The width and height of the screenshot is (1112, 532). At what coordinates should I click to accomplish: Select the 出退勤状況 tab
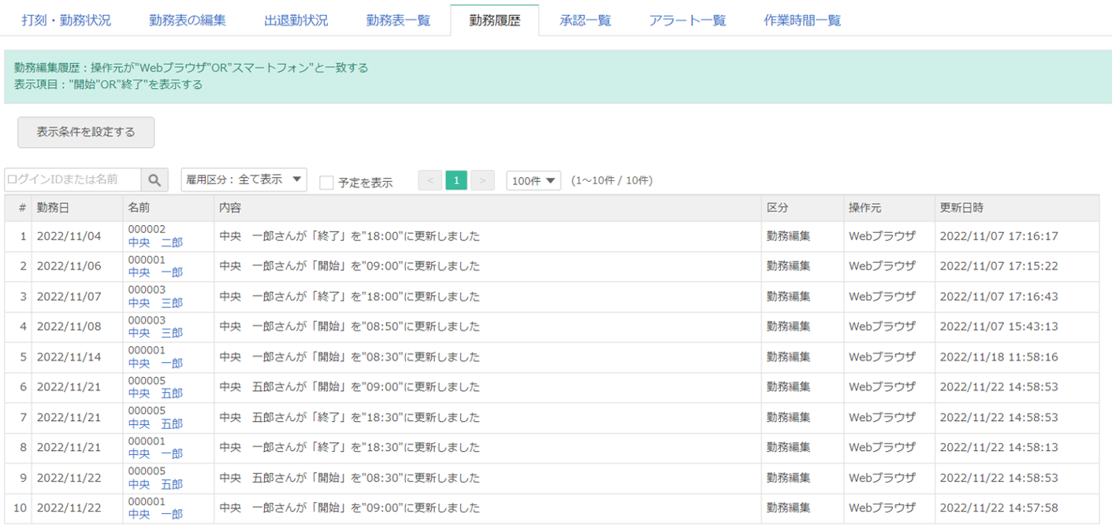pos(296,20)
